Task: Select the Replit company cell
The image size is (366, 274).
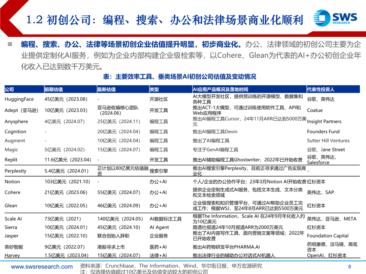Action: tap(11, 160)
